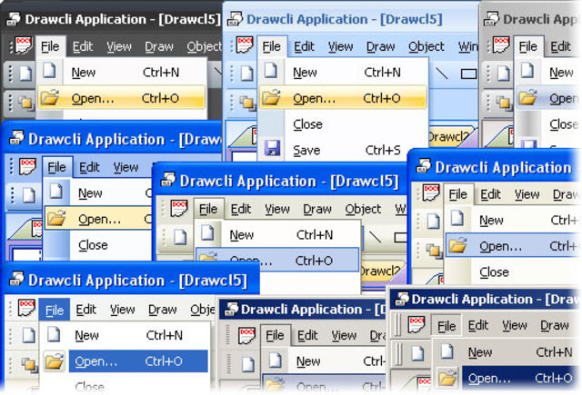Open Edit menu in the silver top-right window

tap(560, 46)
